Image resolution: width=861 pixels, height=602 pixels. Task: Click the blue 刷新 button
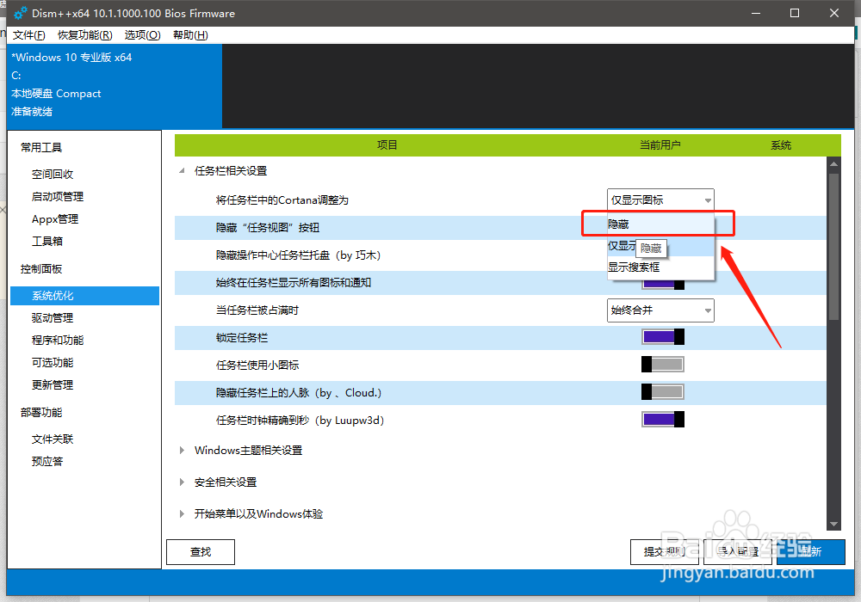(x=810, y=552)
